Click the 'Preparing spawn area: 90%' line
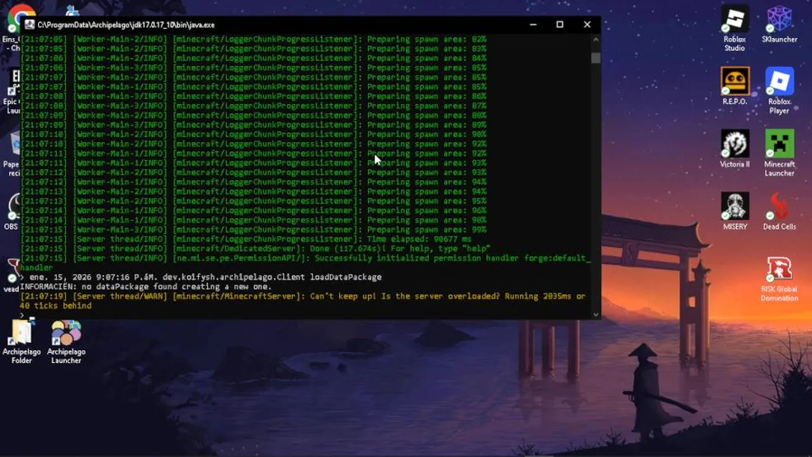This screenshot has width=812, height=457. (254, 135)
